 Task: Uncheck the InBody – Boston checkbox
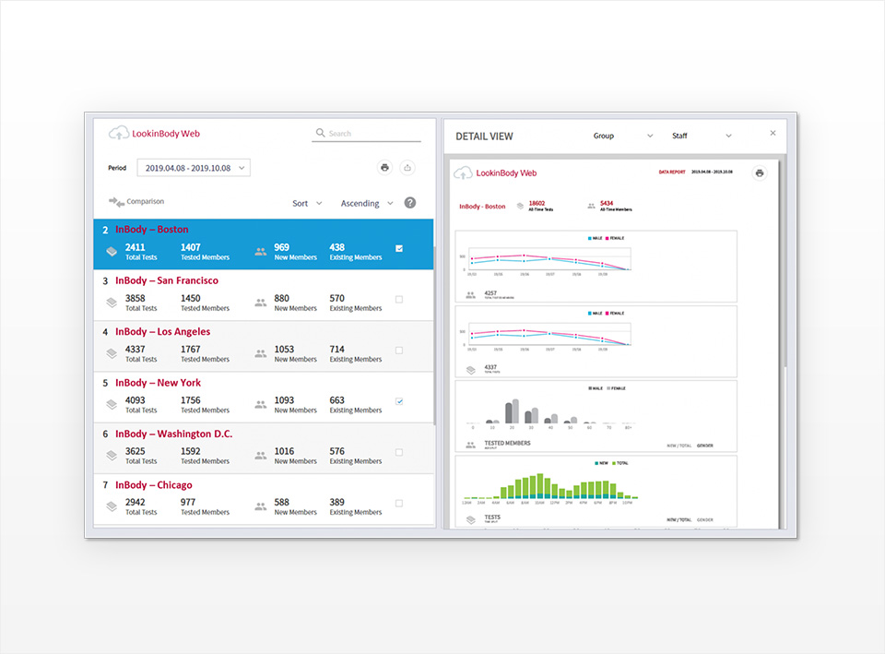[x=399, y=248]
